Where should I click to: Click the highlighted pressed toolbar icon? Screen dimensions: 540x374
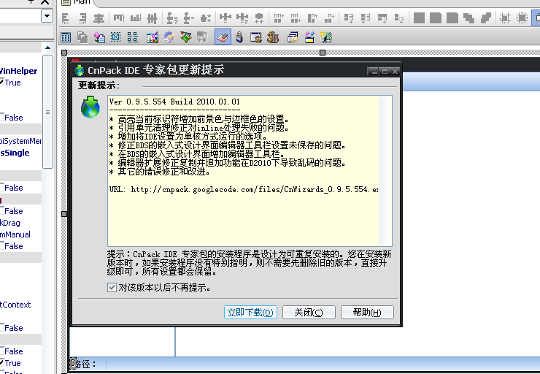(x=223, y=37)
